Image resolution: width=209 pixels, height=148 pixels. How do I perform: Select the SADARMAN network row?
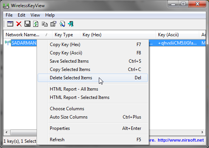click(x=24, y=43)
